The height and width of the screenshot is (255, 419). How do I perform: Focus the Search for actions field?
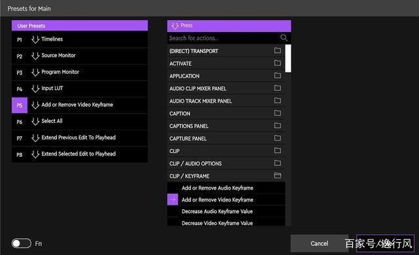(224, 38)
